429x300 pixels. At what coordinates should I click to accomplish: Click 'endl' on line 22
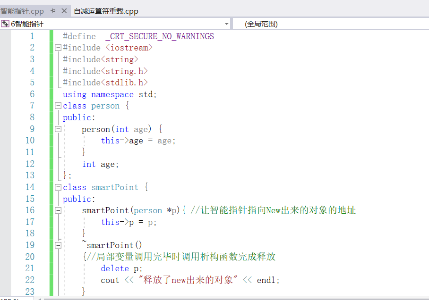click(x=266, y=280)
